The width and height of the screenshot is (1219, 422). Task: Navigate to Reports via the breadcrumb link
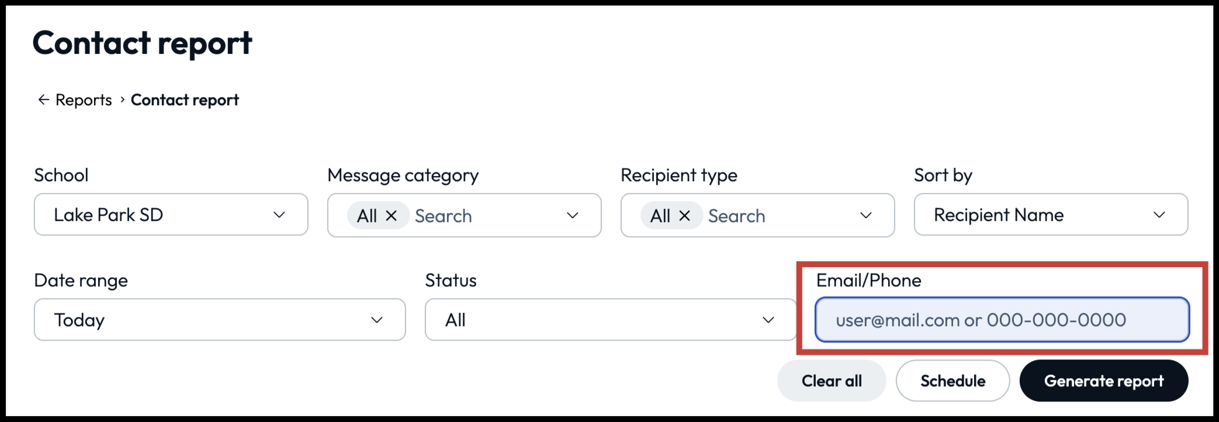tap(83, 99)
